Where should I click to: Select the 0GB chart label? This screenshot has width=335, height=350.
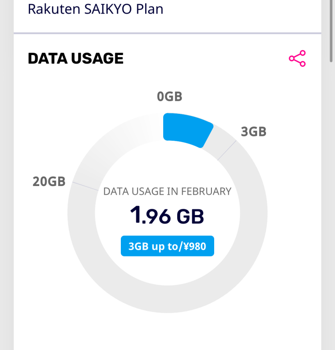tap(170, 97)
